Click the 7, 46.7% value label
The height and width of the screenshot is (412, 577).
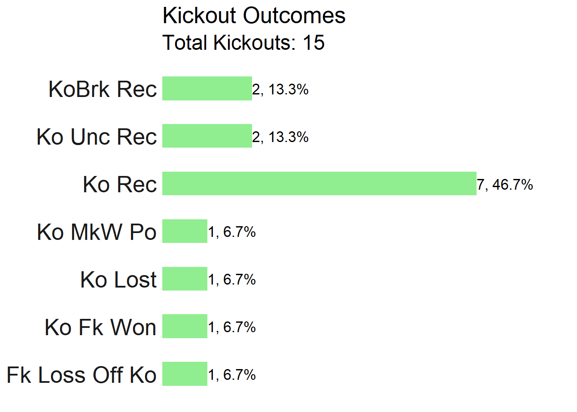(505, 185)
